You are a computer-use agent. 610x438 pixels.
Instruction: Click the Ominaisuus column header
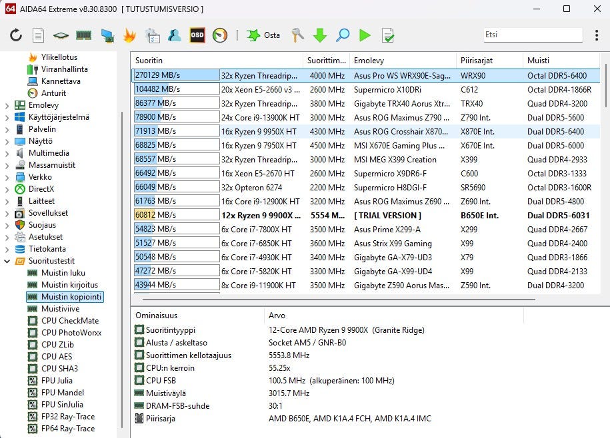[x=197, y=316]
